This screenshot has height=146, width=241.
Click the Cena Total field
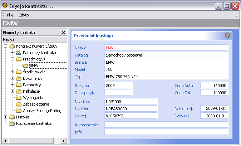(214, 92)
